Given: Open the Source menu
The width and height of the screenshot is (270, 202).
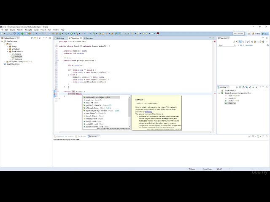Looking at the screenshot, I should (12, 30).
